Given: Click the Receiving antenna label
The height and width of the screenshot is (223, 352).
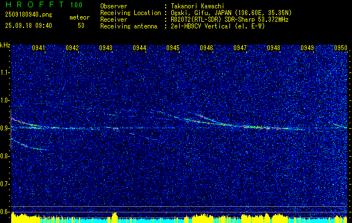Looking at the screenshot, I should (x=129, y=26).
